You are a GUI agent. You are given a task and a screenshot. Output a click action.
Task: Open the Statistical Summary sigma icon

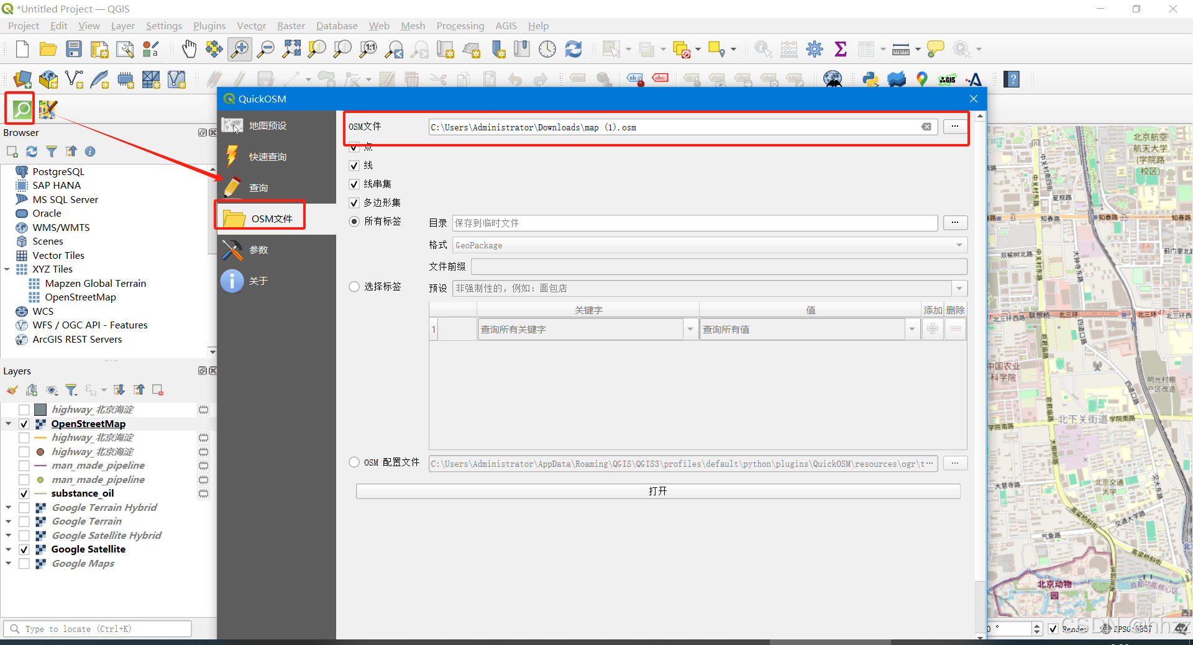point(840,49)
